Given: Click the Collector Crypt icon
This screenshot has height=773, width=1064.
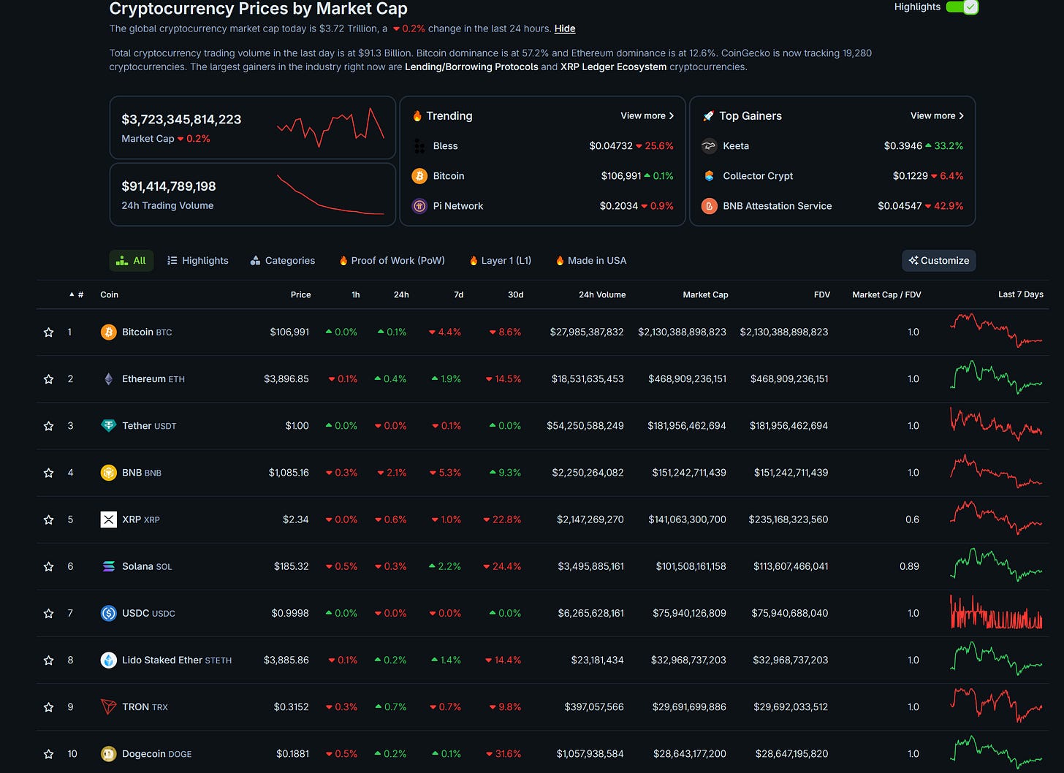Looking at the screenshot, I should point(709,176).
